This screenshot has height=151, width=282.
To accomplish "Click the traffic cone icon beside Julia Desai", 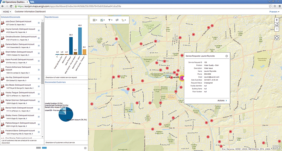I will 2,23.
